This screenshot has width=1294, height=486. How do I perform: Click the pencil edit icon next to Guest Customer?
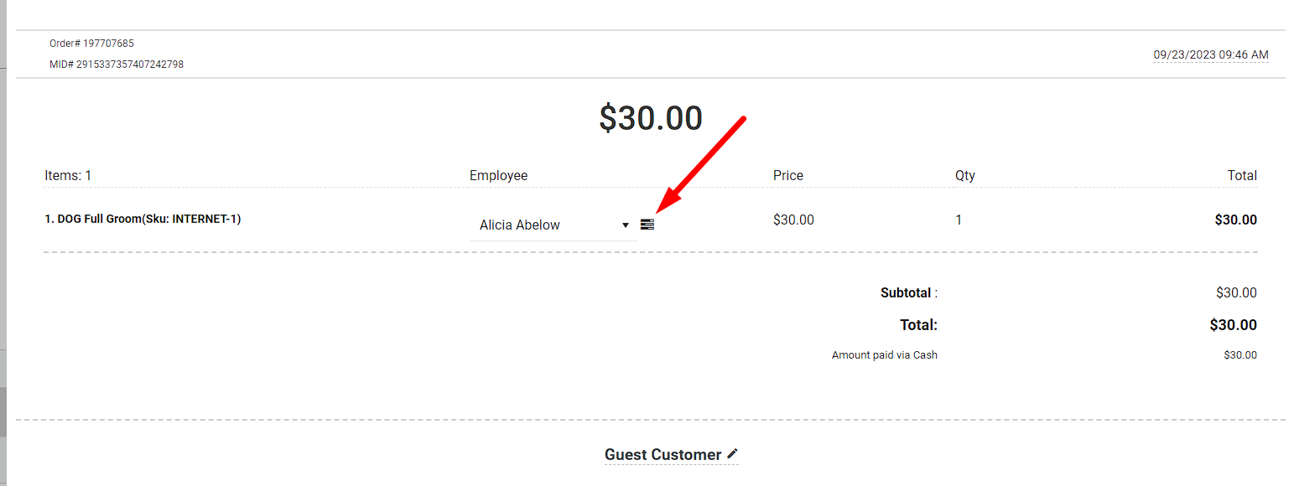(x=732, y=453)
